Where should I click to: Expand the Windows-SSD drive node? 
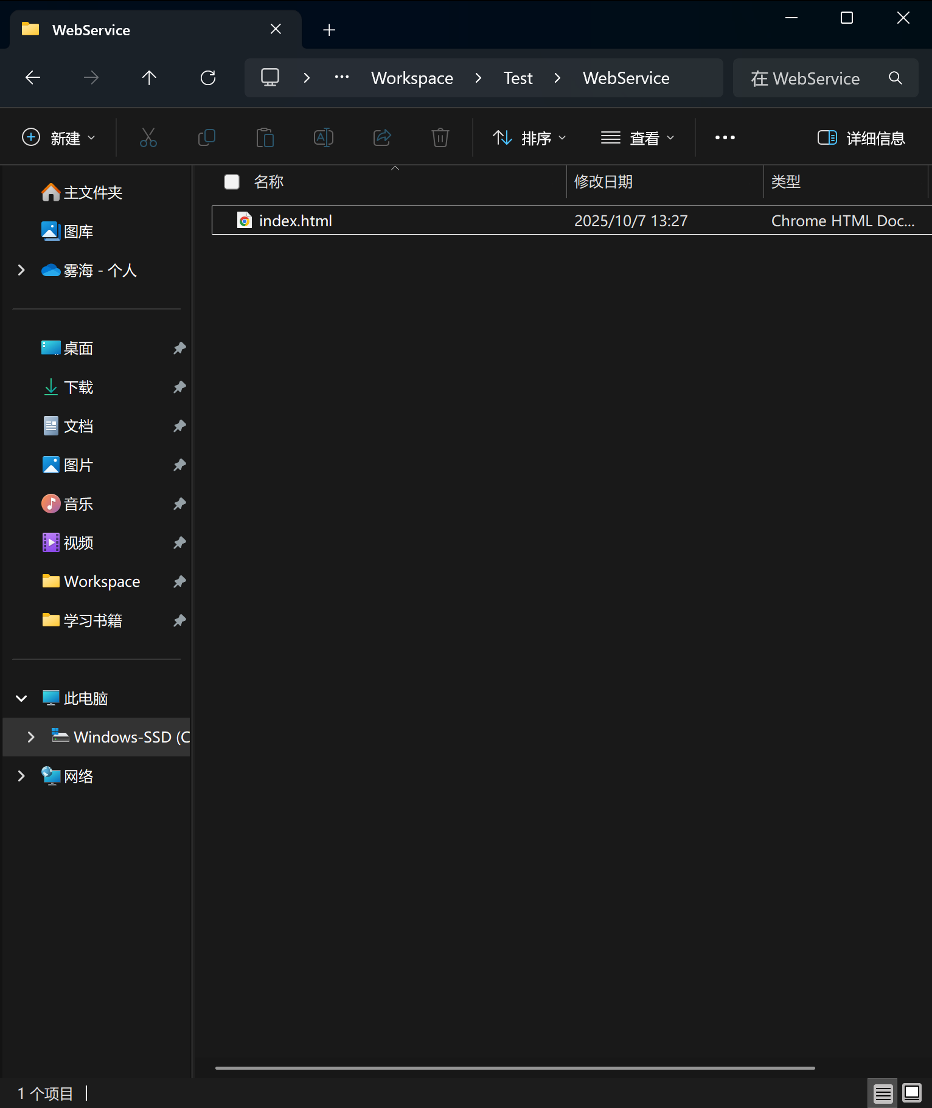click(31, 737)
